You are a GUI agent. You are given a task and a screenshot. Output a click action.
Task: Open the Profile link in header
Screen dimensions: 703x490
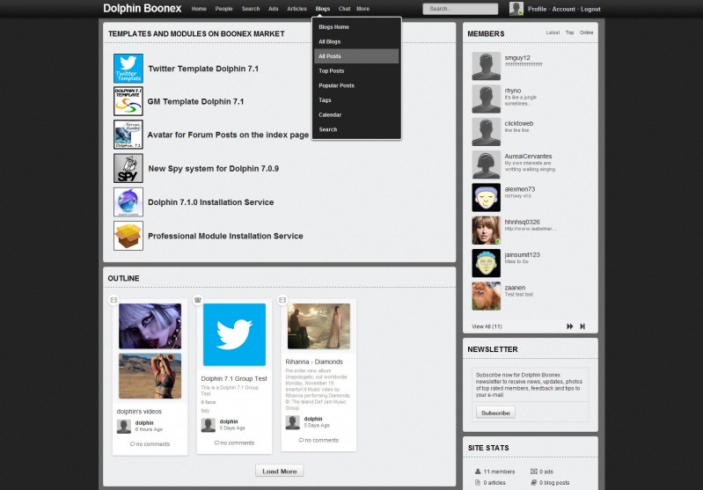pyautogui.click(x=537, y=9)
